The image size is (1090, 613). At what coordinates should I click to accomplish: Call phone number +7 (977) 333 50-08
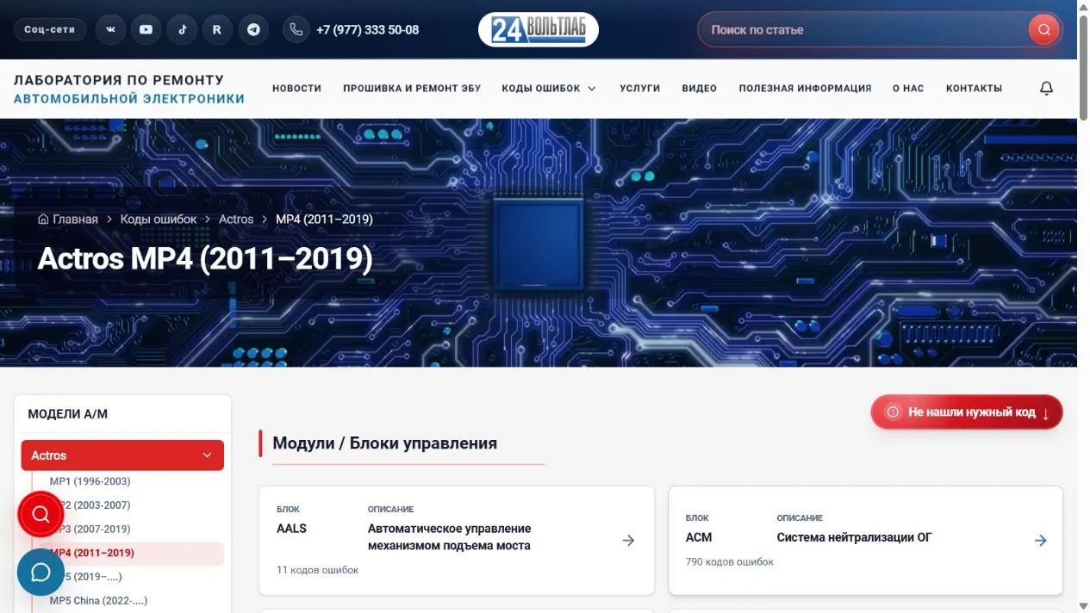pyautogui.click(x=367, y=29)
